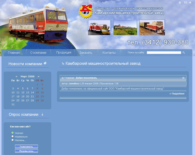Open the Добро пожаловать article title
The image size is (195, 155).
coord(86,78)
